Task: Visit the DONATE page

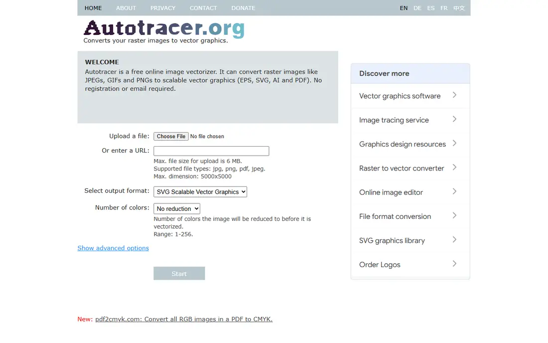Action: 243,8
